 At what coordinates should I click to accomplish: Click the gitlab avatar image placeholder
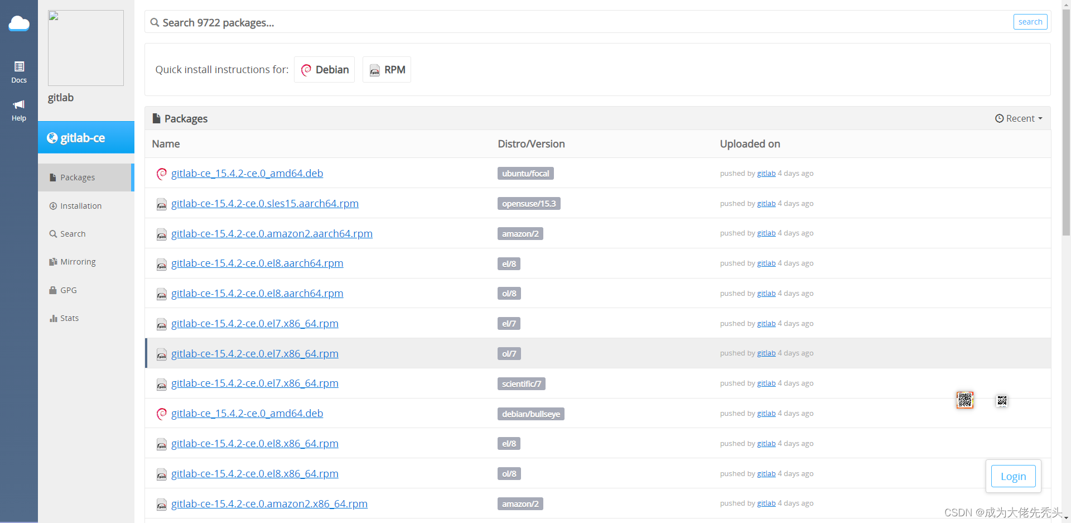86,48
